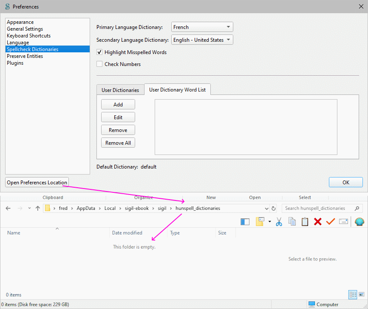
Task: Open the Primary Language Dictionary dropdown showing French
Action: coord(202,27)
